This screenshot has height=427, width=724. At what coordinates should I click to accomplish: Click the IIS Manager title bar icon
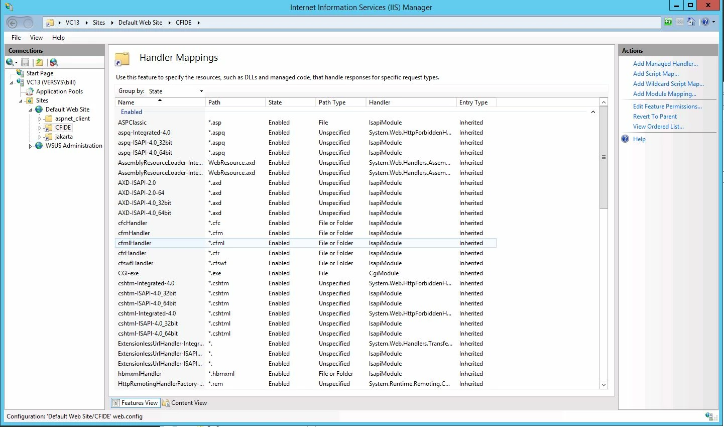(x=9, y=7)
